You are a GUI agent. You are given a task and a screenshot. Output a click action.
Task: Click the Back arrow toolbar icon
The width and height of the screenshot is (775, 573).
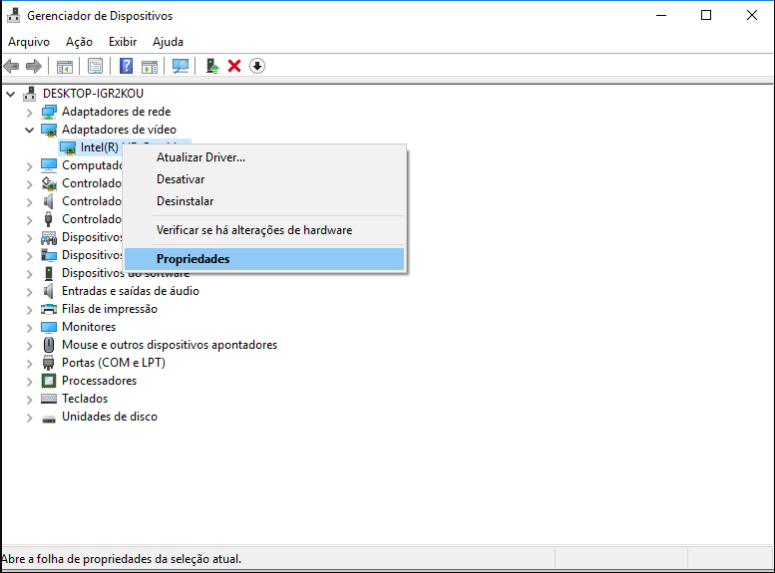(x=11, y=66)
